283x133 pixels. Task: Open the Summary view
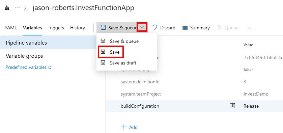coord(196,28)
